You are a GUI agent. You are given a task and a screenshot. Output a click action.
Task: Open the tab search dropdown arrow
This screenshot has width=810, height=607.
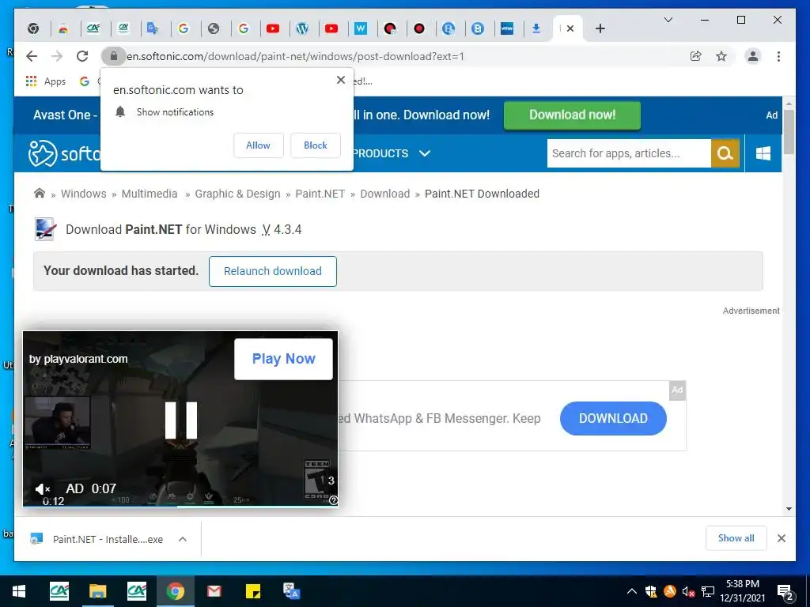click(x=668, y=20)
